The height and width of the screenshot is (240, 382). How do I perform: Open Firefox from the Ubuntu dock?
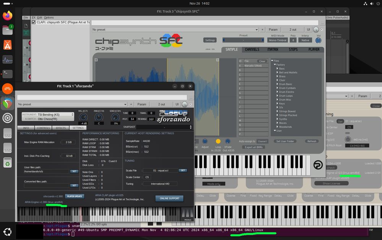click(x=8, y=16)
